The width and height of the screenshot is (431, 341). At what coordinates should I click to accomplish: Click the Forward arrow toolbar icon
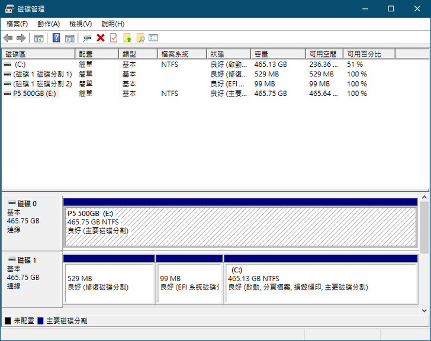[x=21, y=38]
